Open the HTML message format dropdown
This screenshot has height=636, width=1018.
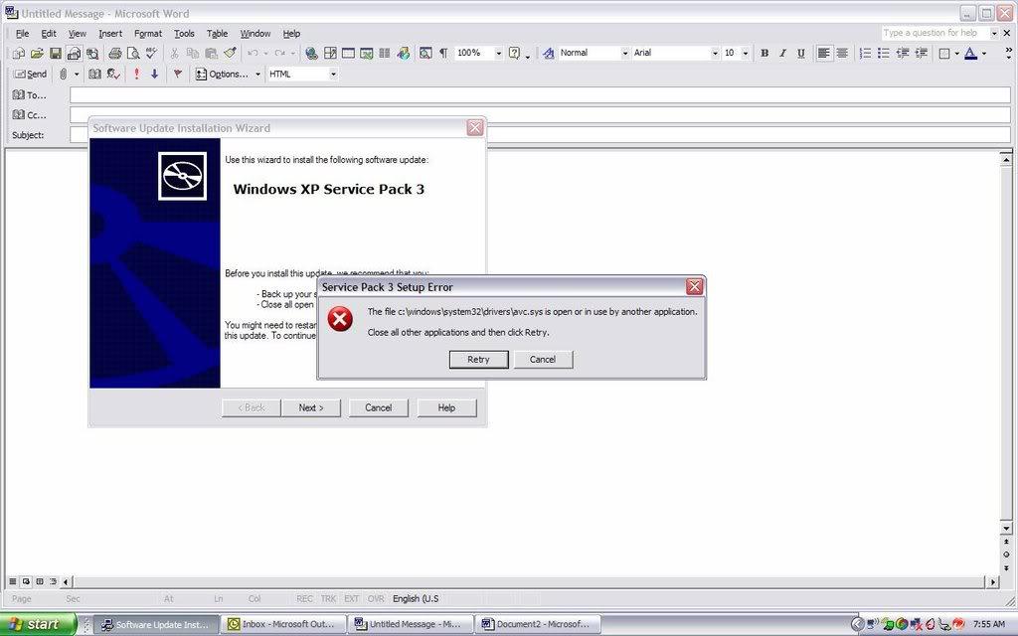coord(333,74)
